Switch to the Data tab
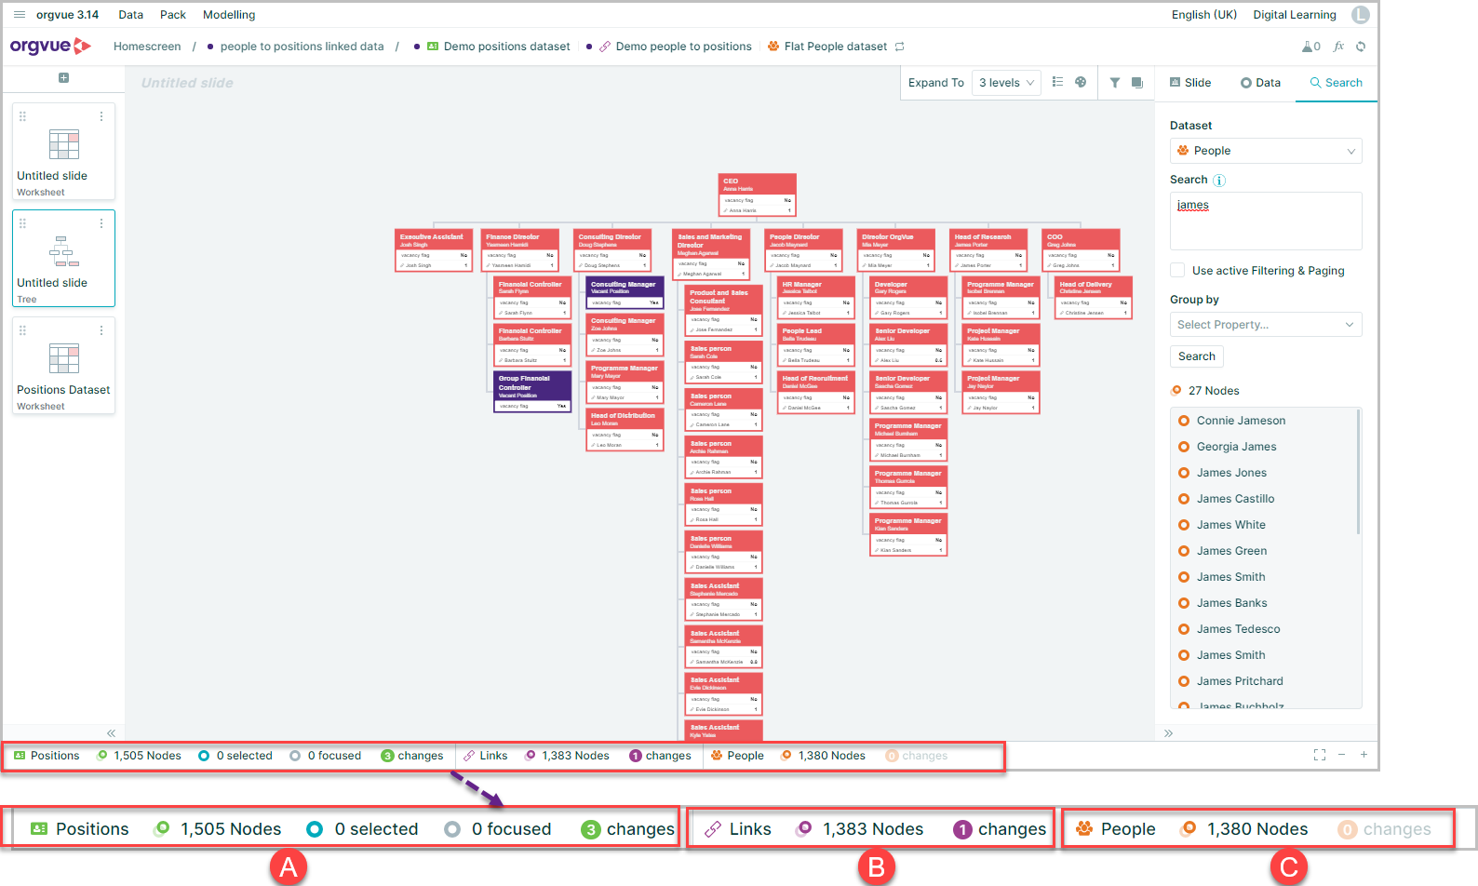 1260,83
